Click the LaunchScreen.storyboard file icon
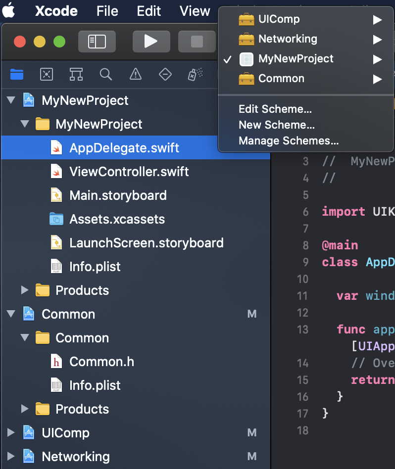Image resolution: width=395 pixels, height=469 pixels. click(x=56, y=242)
